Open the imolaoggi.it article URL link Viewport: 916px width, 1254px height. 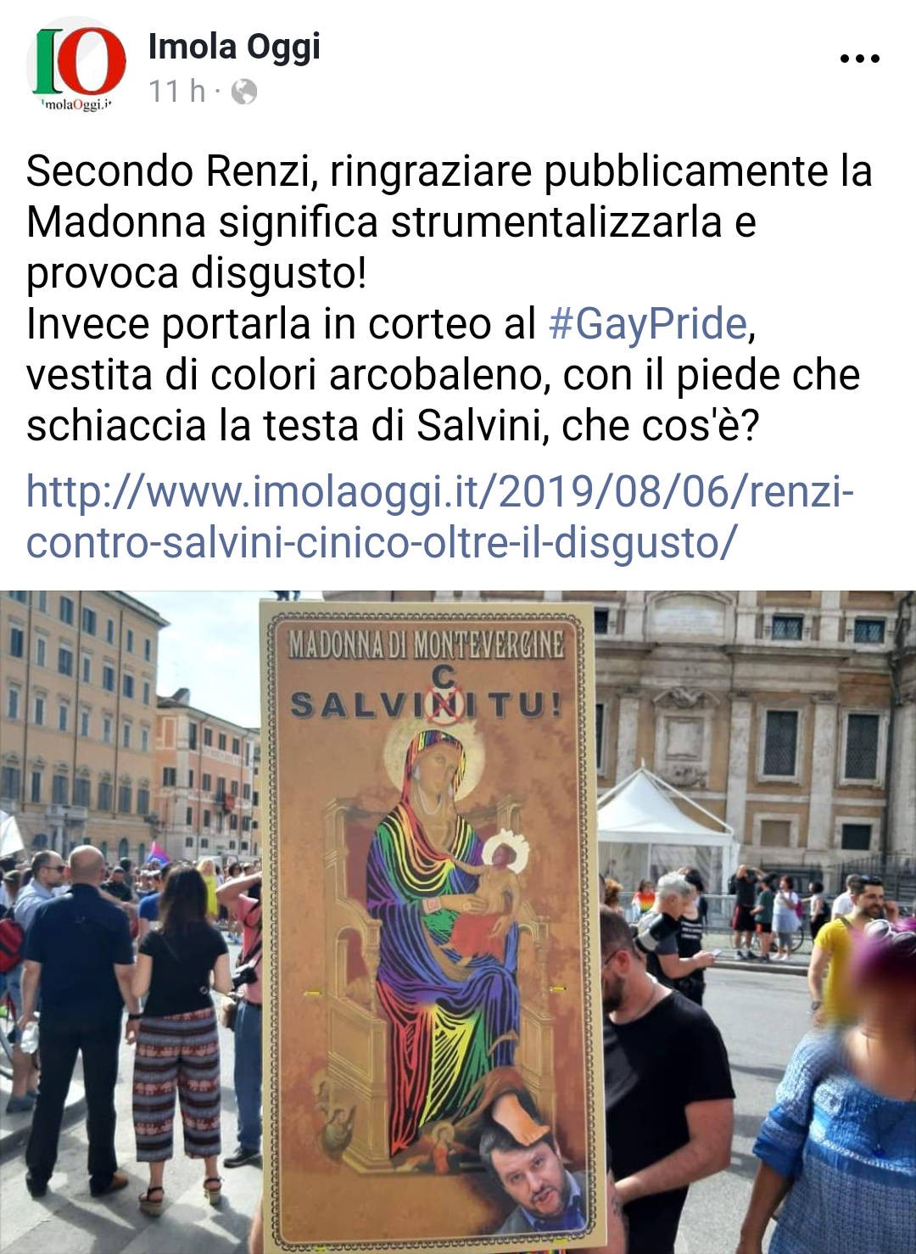point(439,516)
